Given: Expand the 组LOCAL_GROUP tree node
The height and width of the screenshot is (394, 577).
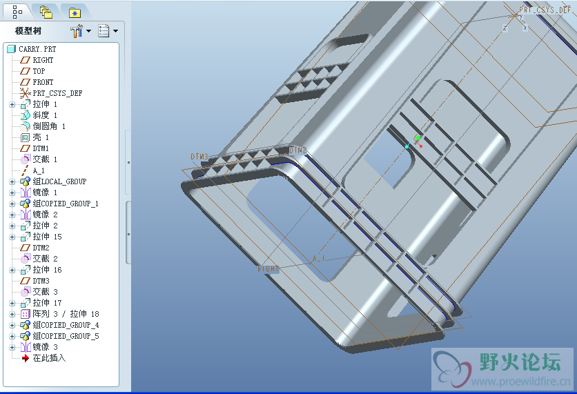Looking at the screenshot, I should [x=12, y=181].
